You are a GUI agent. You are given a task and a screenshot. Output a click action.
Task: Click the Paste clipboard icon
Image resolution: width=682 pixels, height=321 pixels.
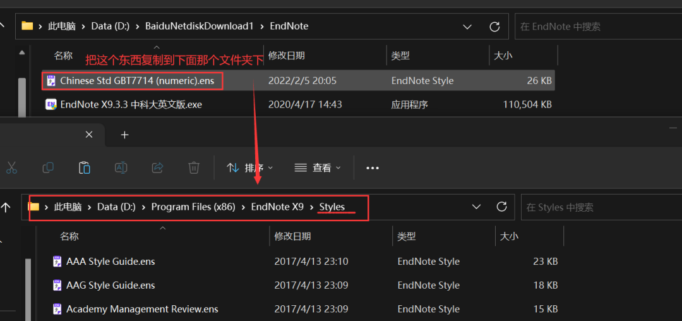[x=85, y=167]
